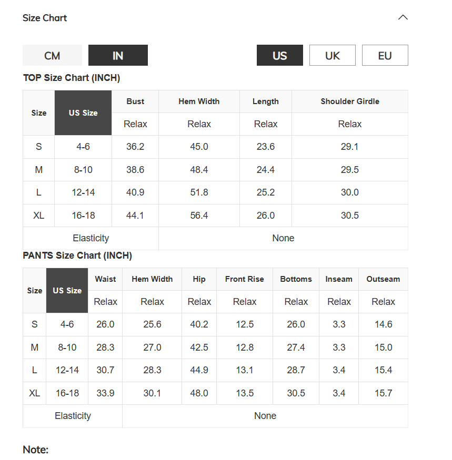Screen dimensions: 452x460
Task: Select the IN unit toggle
Action: [118, 55]
